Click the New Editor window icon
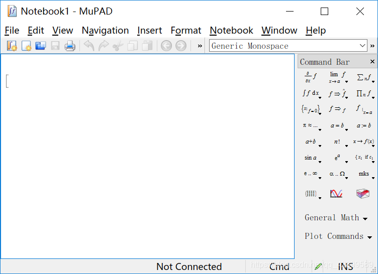378x274 pixels. click(x=26, y=46)
